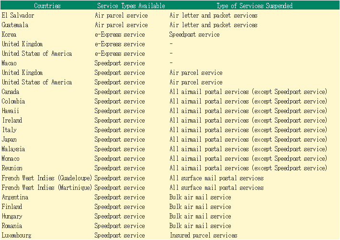Click All surface mail postal services, Martinique row
This screenshot has height=240, width=340.
[x=216, y=188]
